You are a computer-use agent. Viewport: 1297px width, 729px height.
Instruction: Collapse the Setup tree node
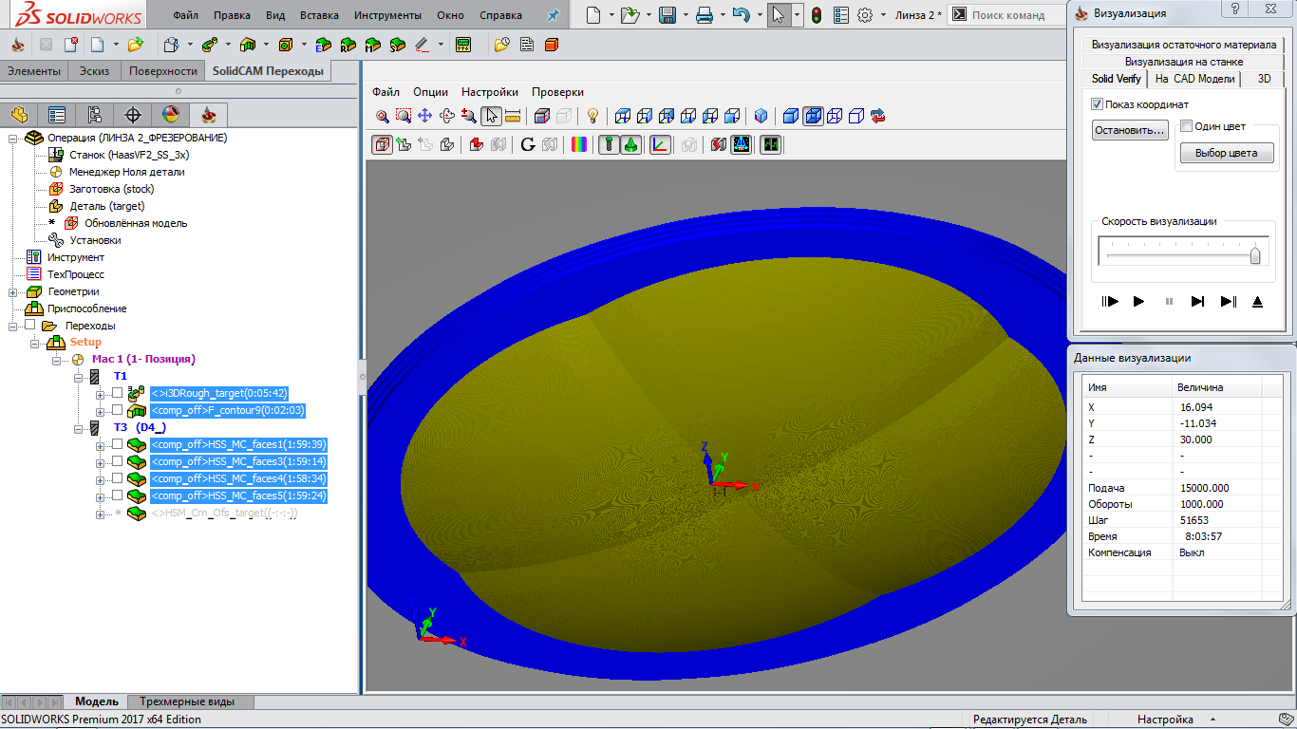36,343
